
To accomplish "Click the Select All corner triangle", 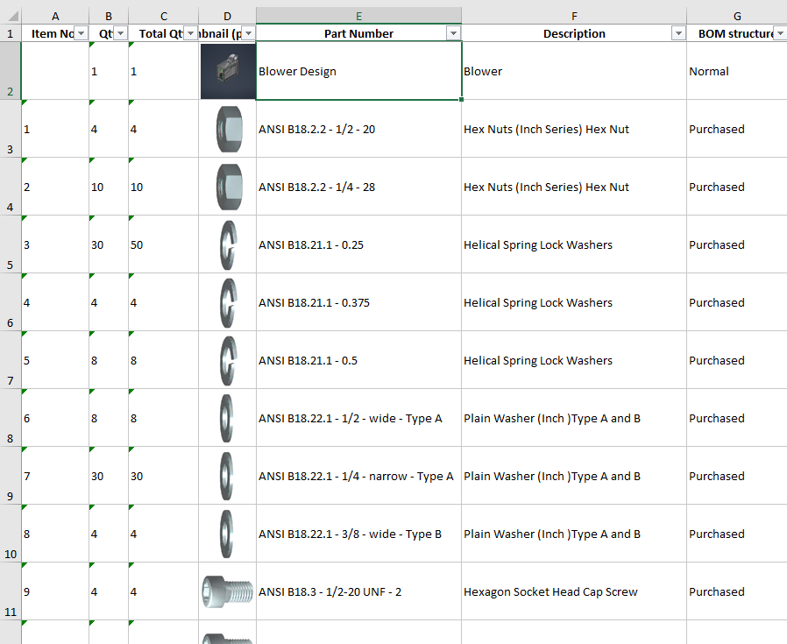I will coord(13,17).
